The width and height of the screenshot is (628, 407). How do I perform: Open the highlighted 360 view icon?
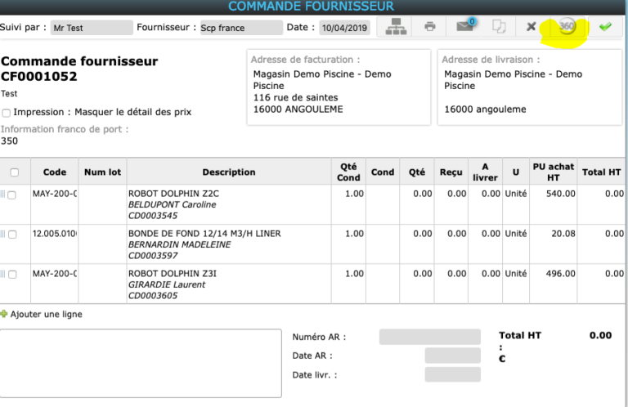(x=567, y=27)
